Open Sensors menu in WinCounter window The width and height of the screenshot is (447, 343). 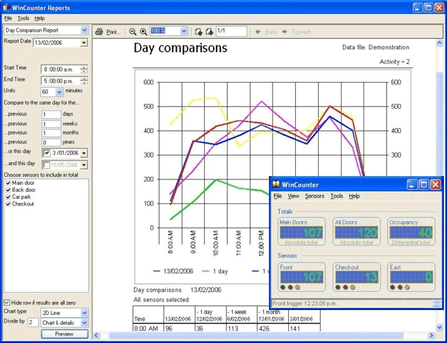click(314, 196)
